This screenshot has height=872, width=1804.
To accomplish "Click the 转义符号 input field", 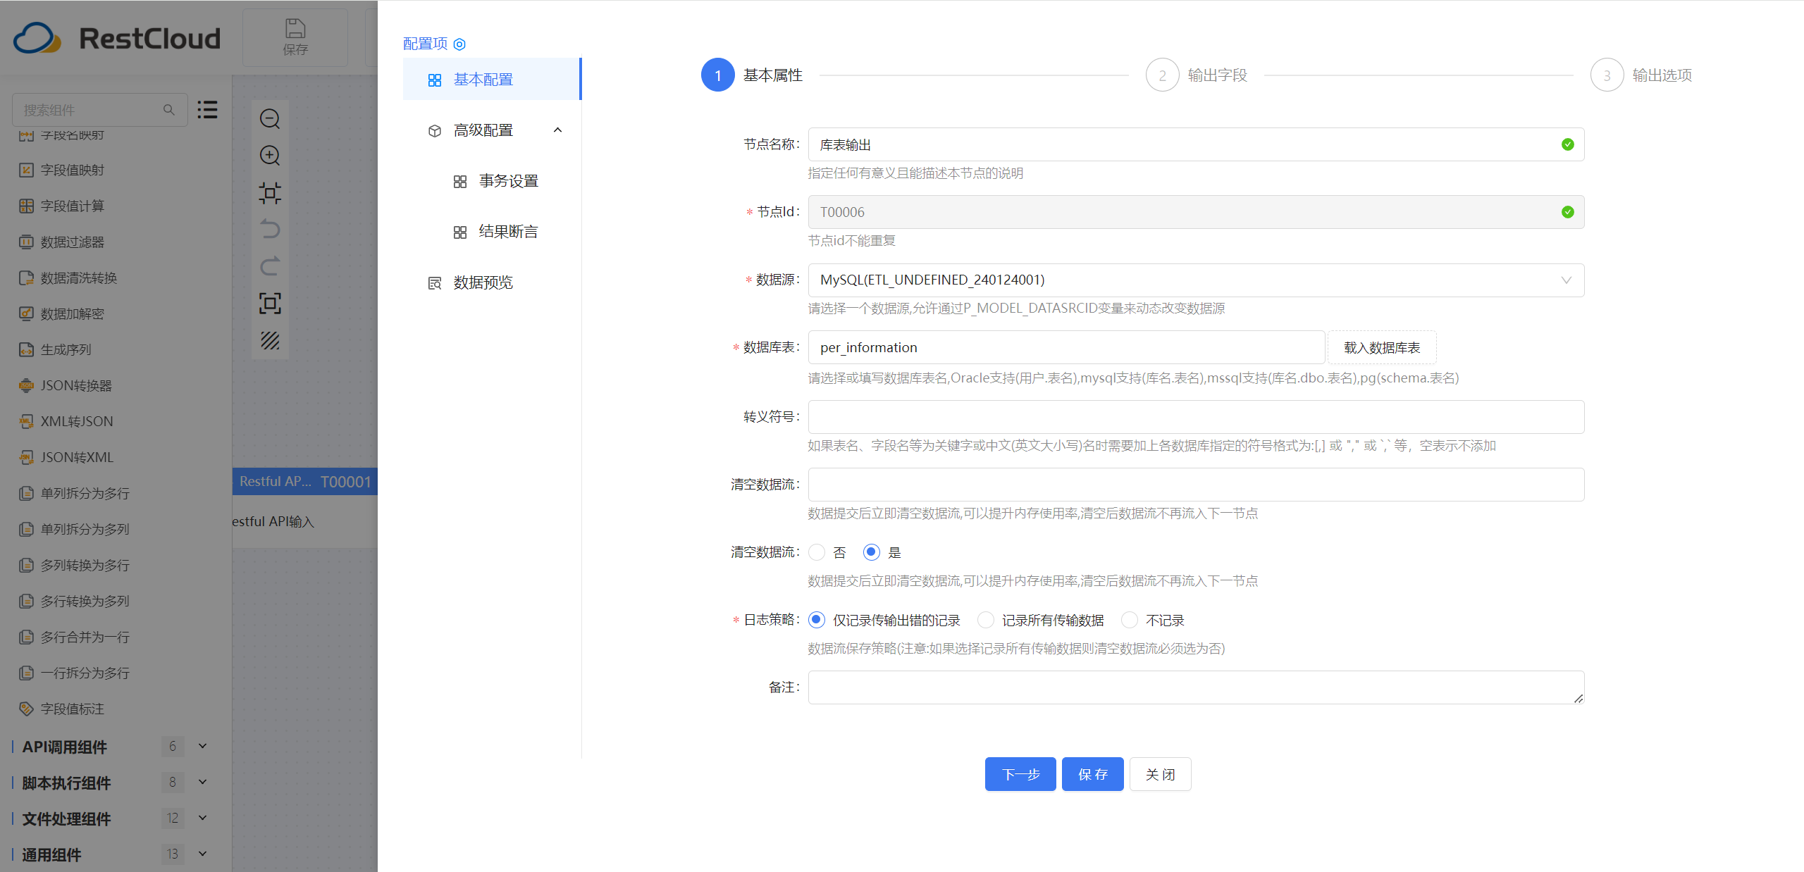I will 1195,417.
